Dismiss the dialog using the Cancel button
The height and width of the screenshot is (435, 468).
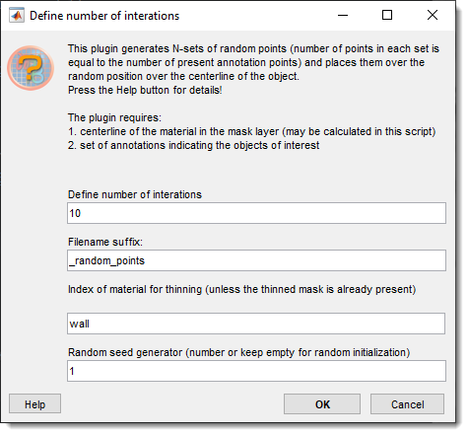[407, 404]
